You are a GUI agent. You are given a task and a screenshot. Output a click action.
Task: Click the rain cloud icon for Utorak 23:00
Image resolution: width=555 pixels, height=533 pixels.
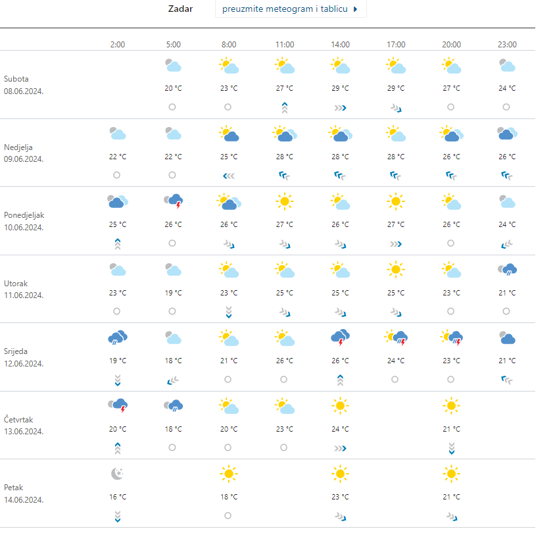point(507,269)
